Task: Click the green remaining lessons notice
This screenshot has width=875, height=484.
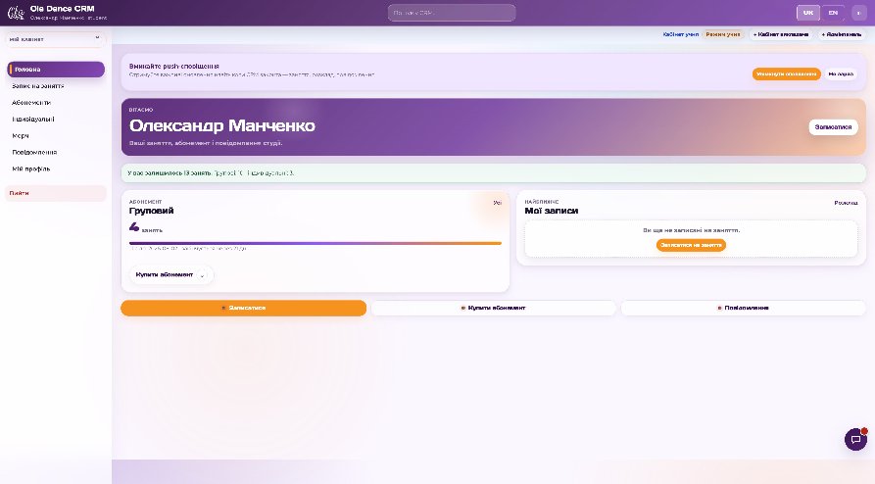Action: (x=493, y=173)
